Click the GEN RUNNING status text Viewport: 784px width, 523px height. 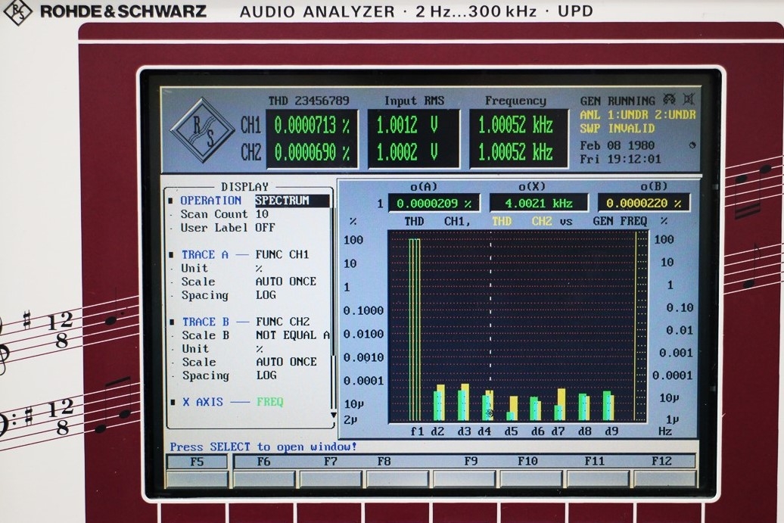click(618, 101)
